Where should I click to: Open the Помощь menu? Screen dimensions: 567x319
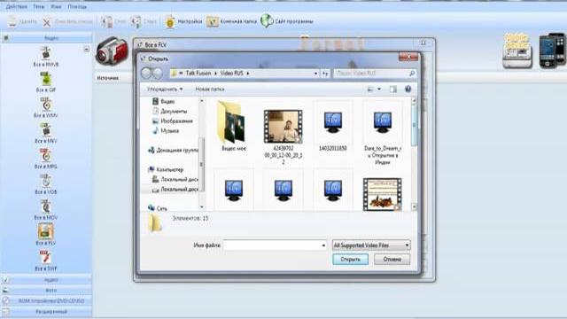click(77, 6)
